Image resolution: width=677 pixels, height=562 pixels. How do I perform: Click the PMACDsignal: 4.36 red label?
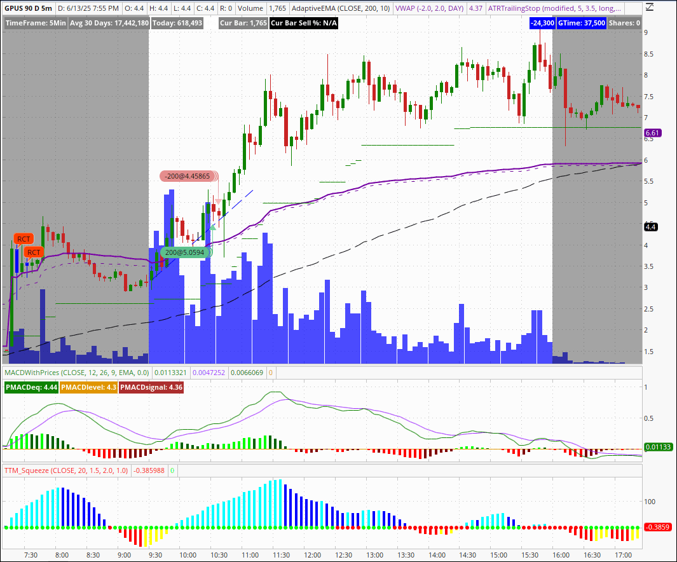click(151, 387)
